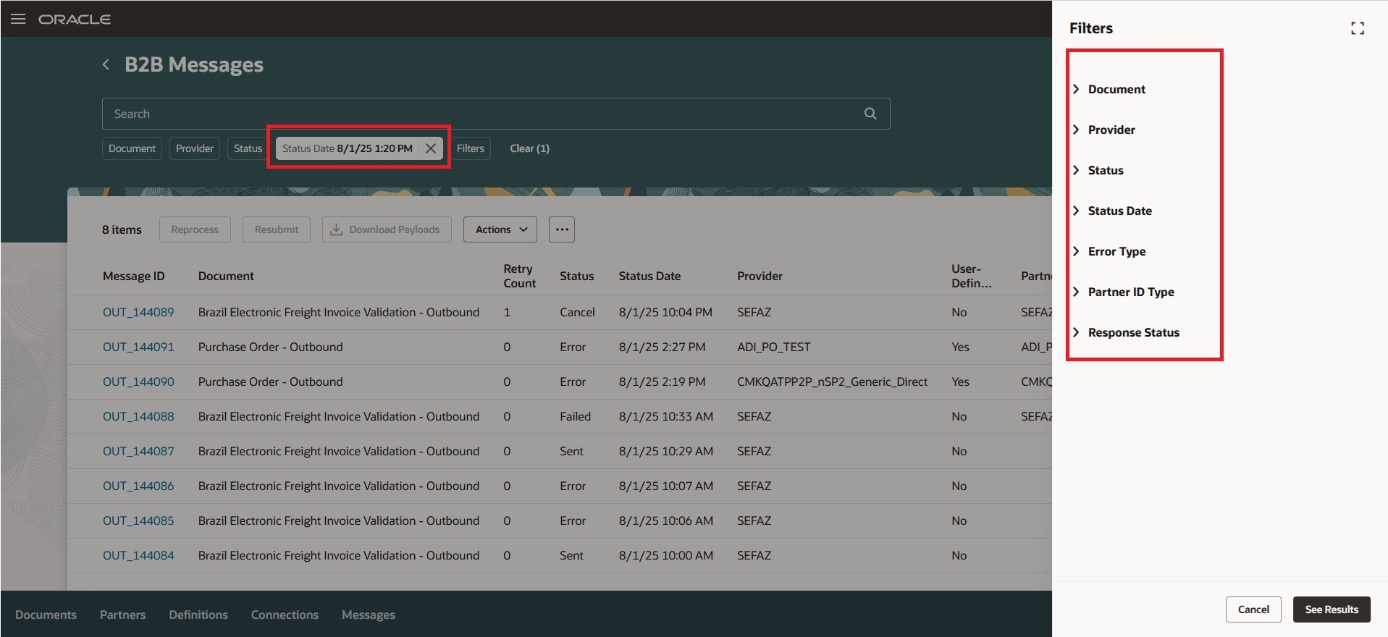Open the hamburger navigation menu
The width and height of the screenshot is (1388, 637).
18,19
